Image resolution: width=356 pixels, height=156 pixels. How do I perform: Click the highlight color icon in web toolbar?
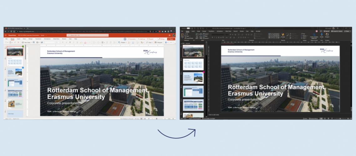click(x=81, y=43)
